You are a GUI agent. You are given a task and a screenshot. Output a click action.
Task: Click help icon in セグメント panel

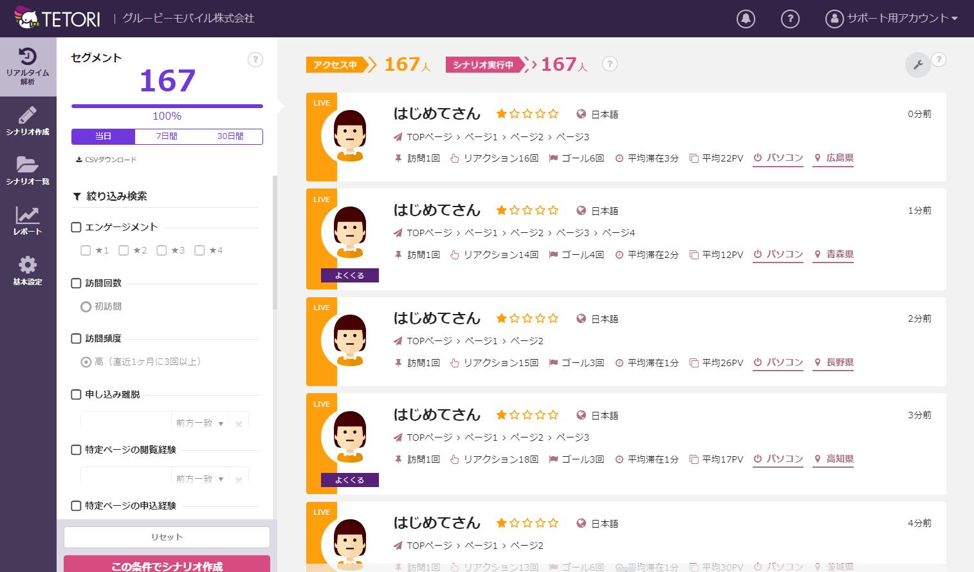pos(255,60)
